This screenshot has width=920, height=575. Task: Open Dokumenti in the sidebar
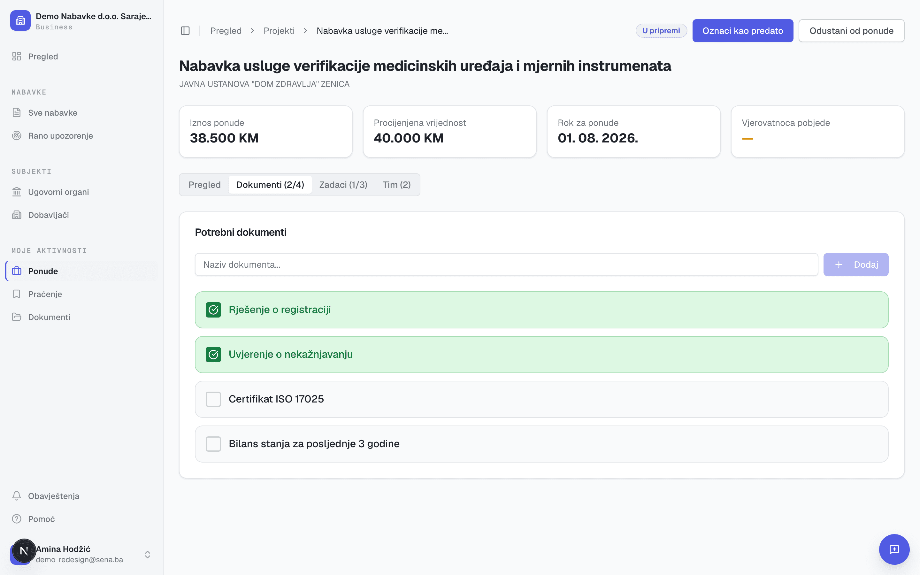pos(81,317)
